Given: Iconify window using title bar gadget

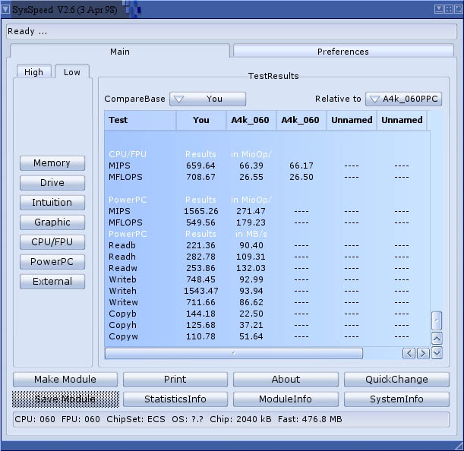Looking at the screenshot, I should pos(439,9).
